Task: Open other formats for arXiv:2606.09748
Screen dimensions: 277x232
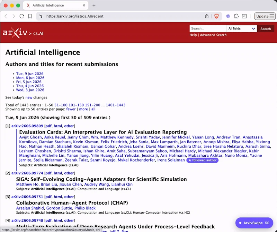Action: 69,221
